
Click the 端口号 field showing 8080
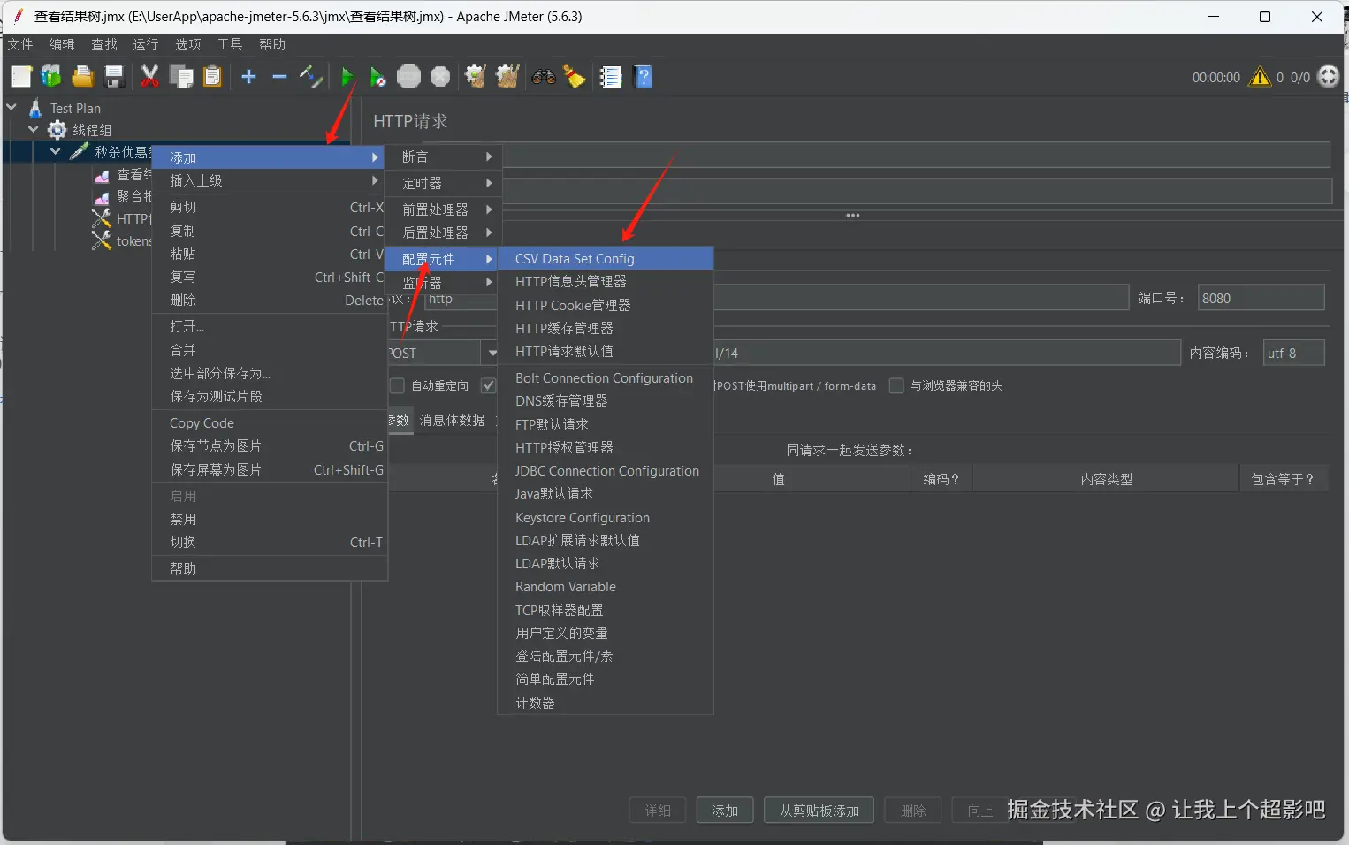click(x=1261, y=298)
